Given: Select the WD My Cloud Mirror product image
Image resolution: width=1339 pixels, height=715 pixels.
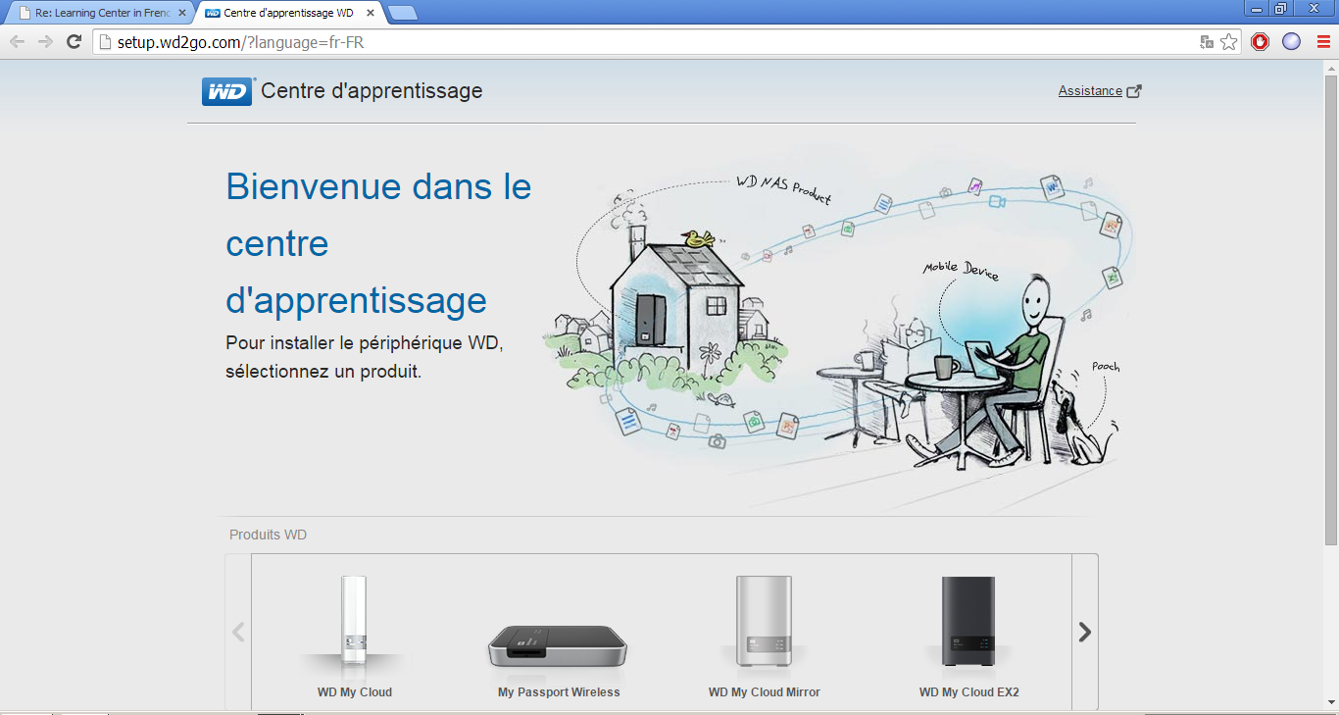Looking at the screenshot, I should tap(764, 622).
